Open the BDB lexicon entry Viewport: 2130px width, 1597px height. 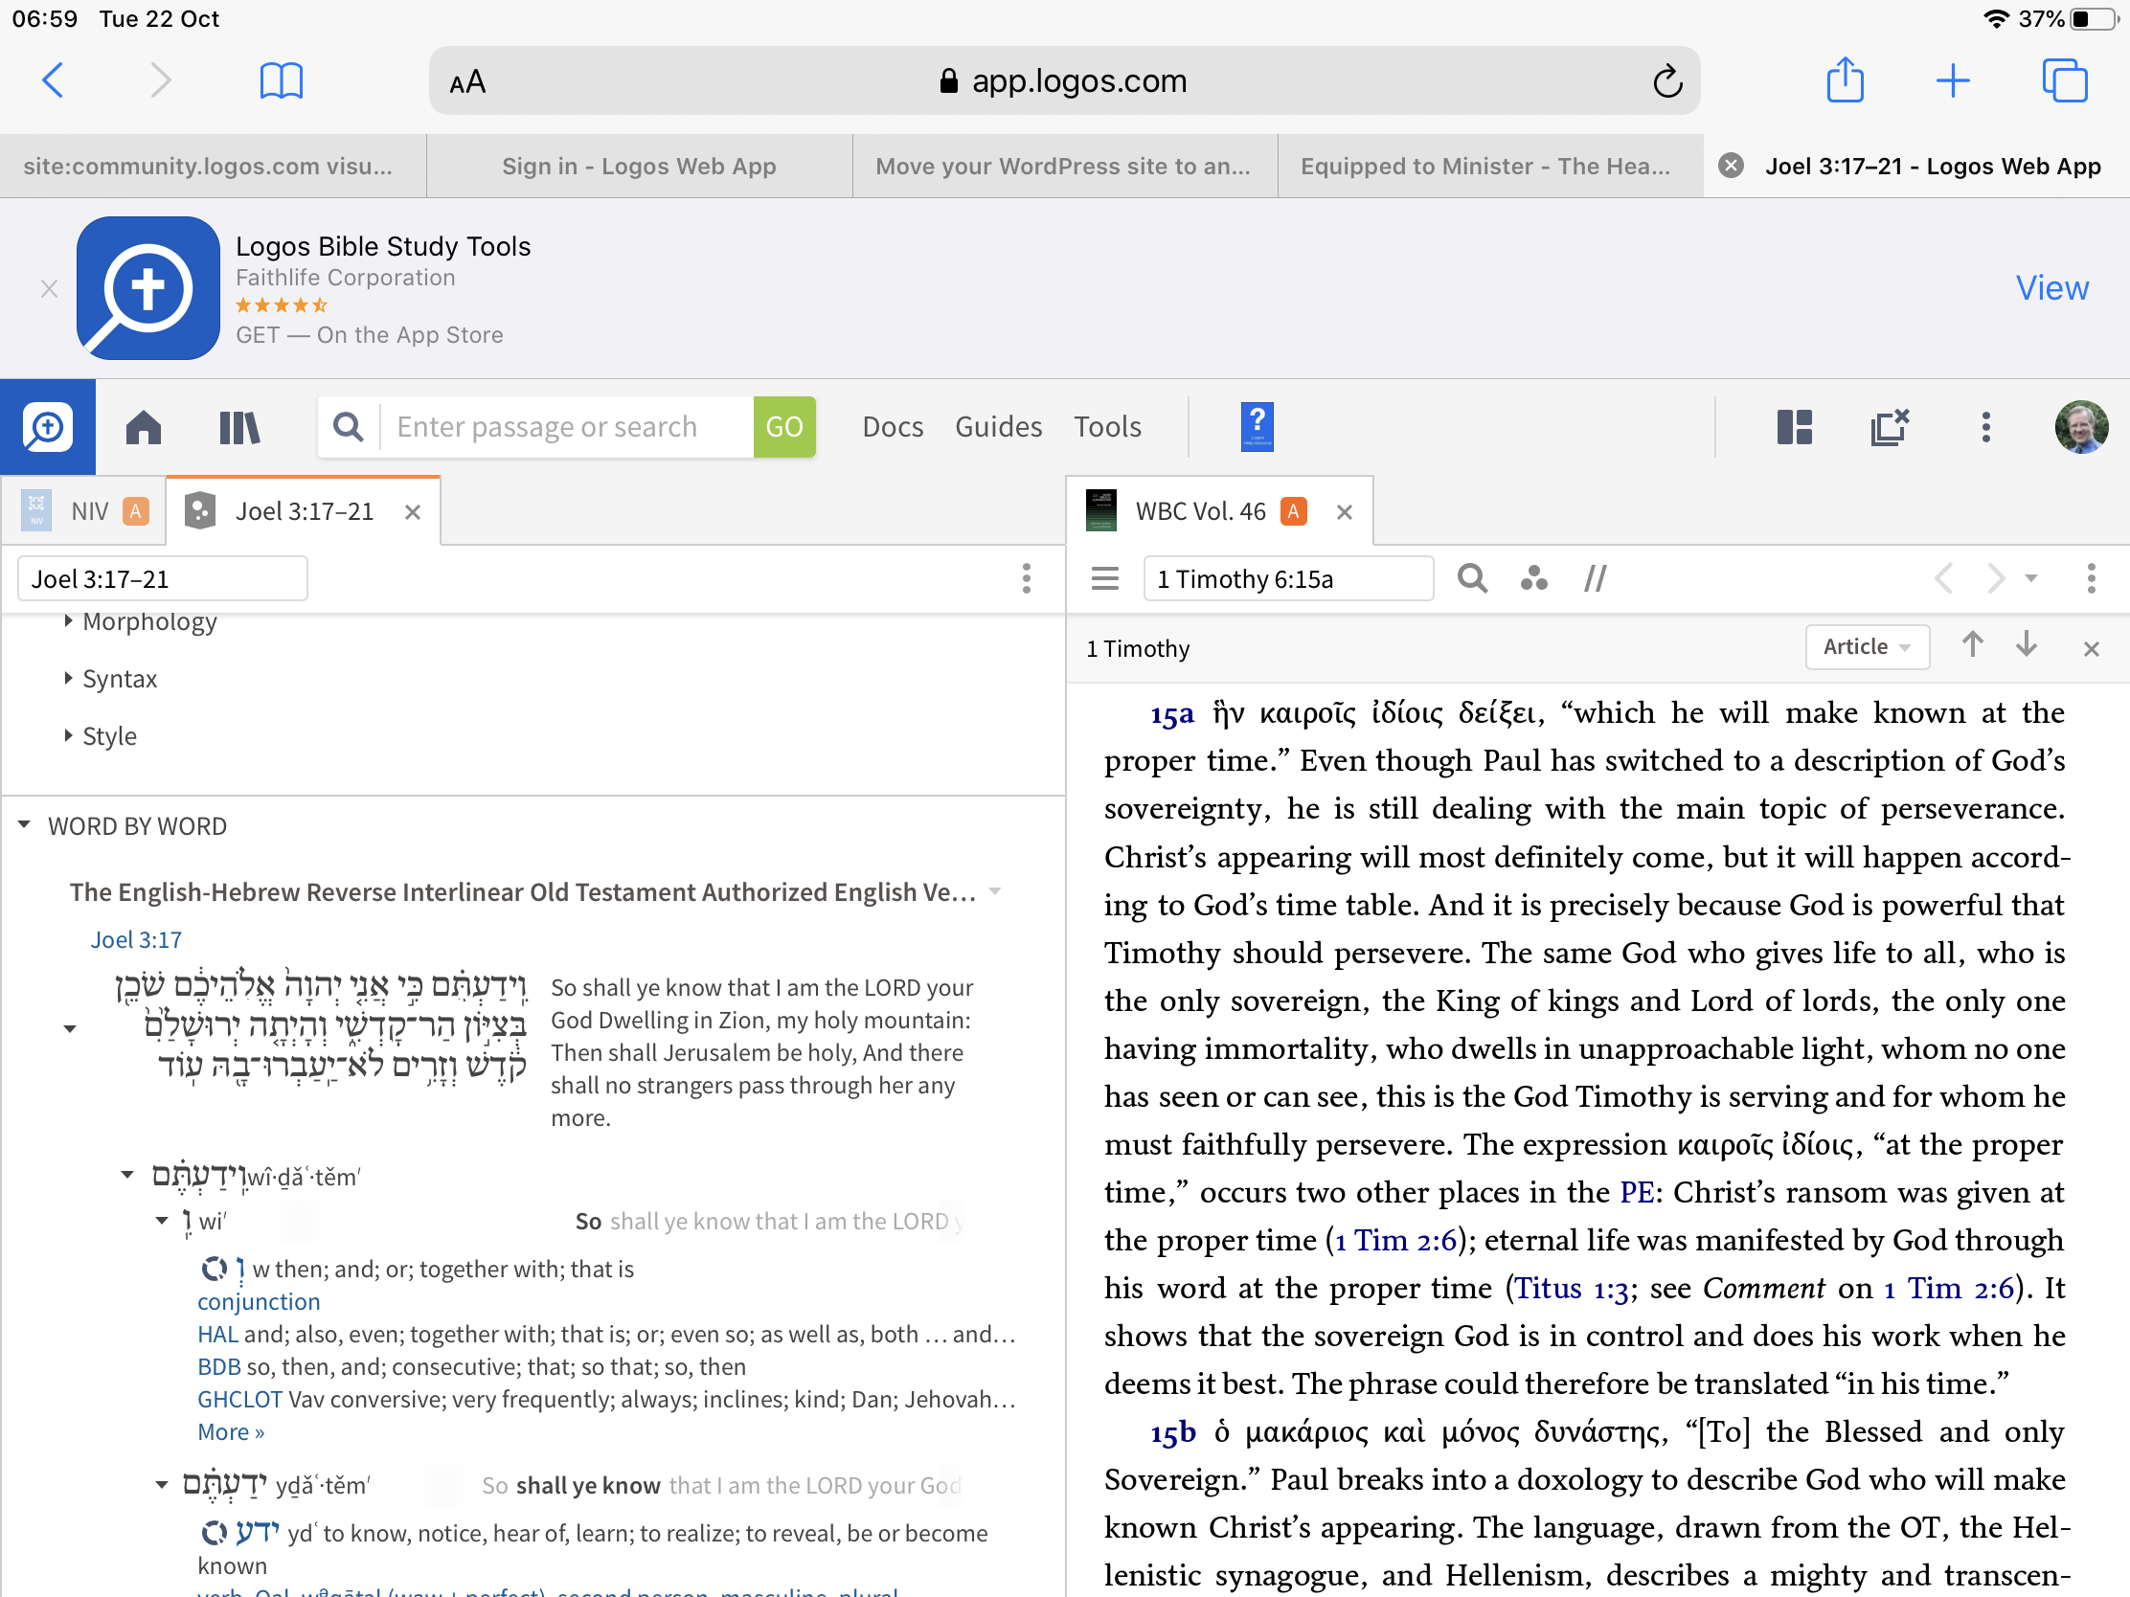click(218, 1367)
